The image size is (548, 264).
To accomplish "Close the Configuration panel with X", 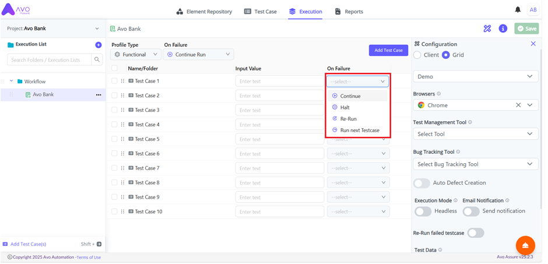I will (533, 44).
